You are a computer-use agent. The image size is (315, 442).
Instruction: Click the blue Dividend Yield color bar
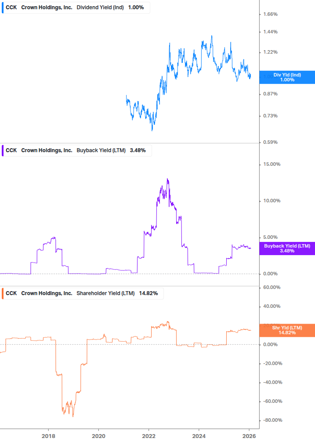(3, 7)
